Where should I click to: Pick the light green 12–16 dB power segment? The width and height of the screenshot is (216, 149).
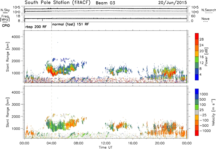(x=197, y=60)
